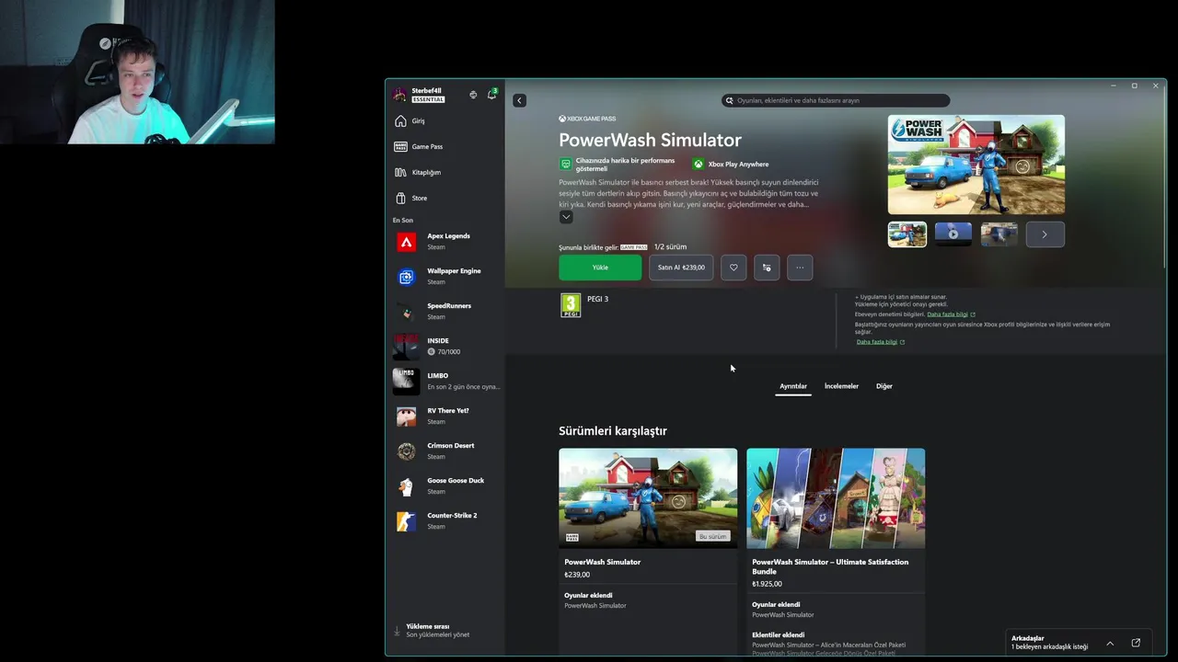Open Game Pass in the sidebar
This screenshot has width=1178, height=662.
[x=445, y=147]
